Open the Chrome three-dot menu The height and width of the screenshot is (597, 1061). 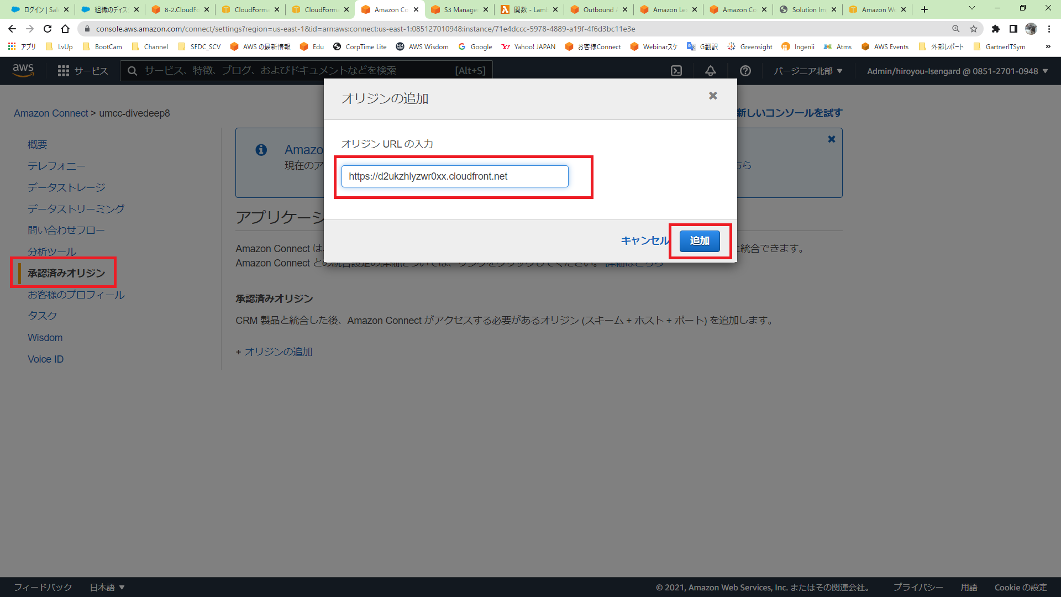1049,29
